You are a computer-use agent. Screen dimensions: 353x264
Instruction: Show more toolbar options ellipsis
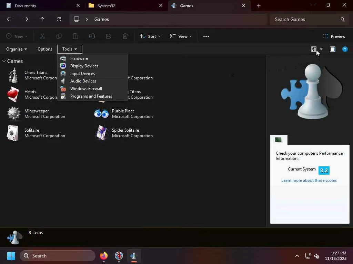pyautogui.click(x=206, y=36)
